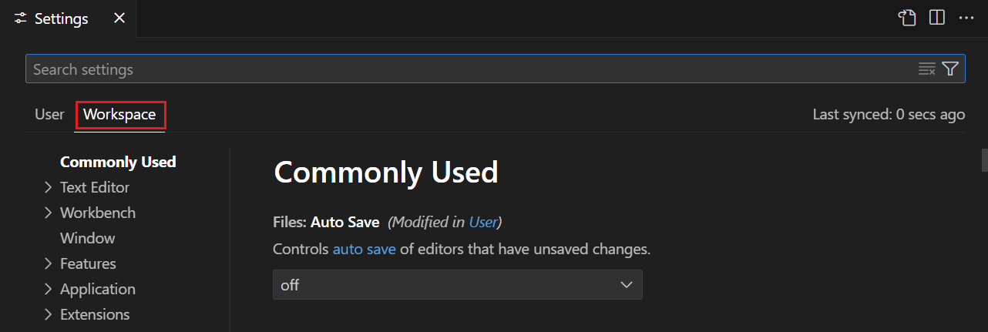This screenshot has height=332, width=988.
Task: Click the settings scrollbar thumb
Action: [984, 159]
